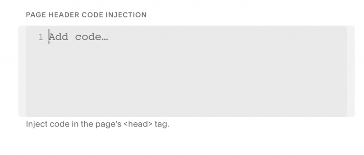Click the light border right of the editor
Viewport: 364px width, 155px height.
point(351,71)
